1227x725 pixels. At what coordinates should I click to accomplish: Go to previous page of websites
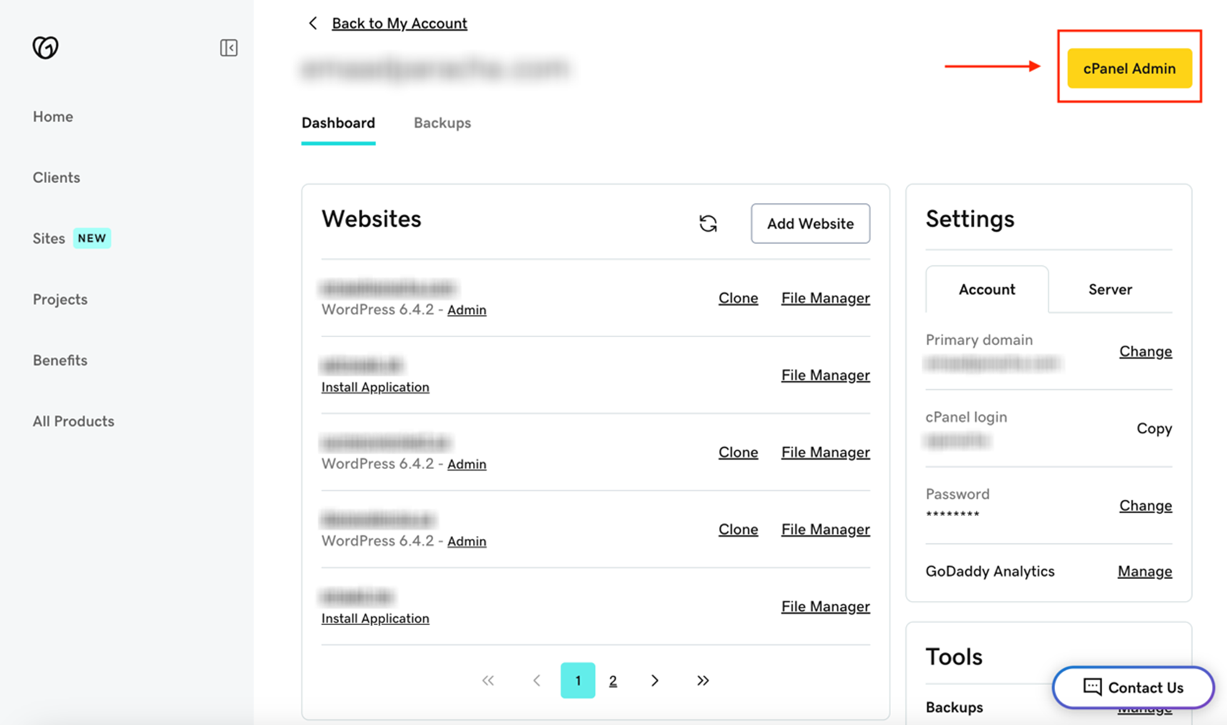[536, 681]
